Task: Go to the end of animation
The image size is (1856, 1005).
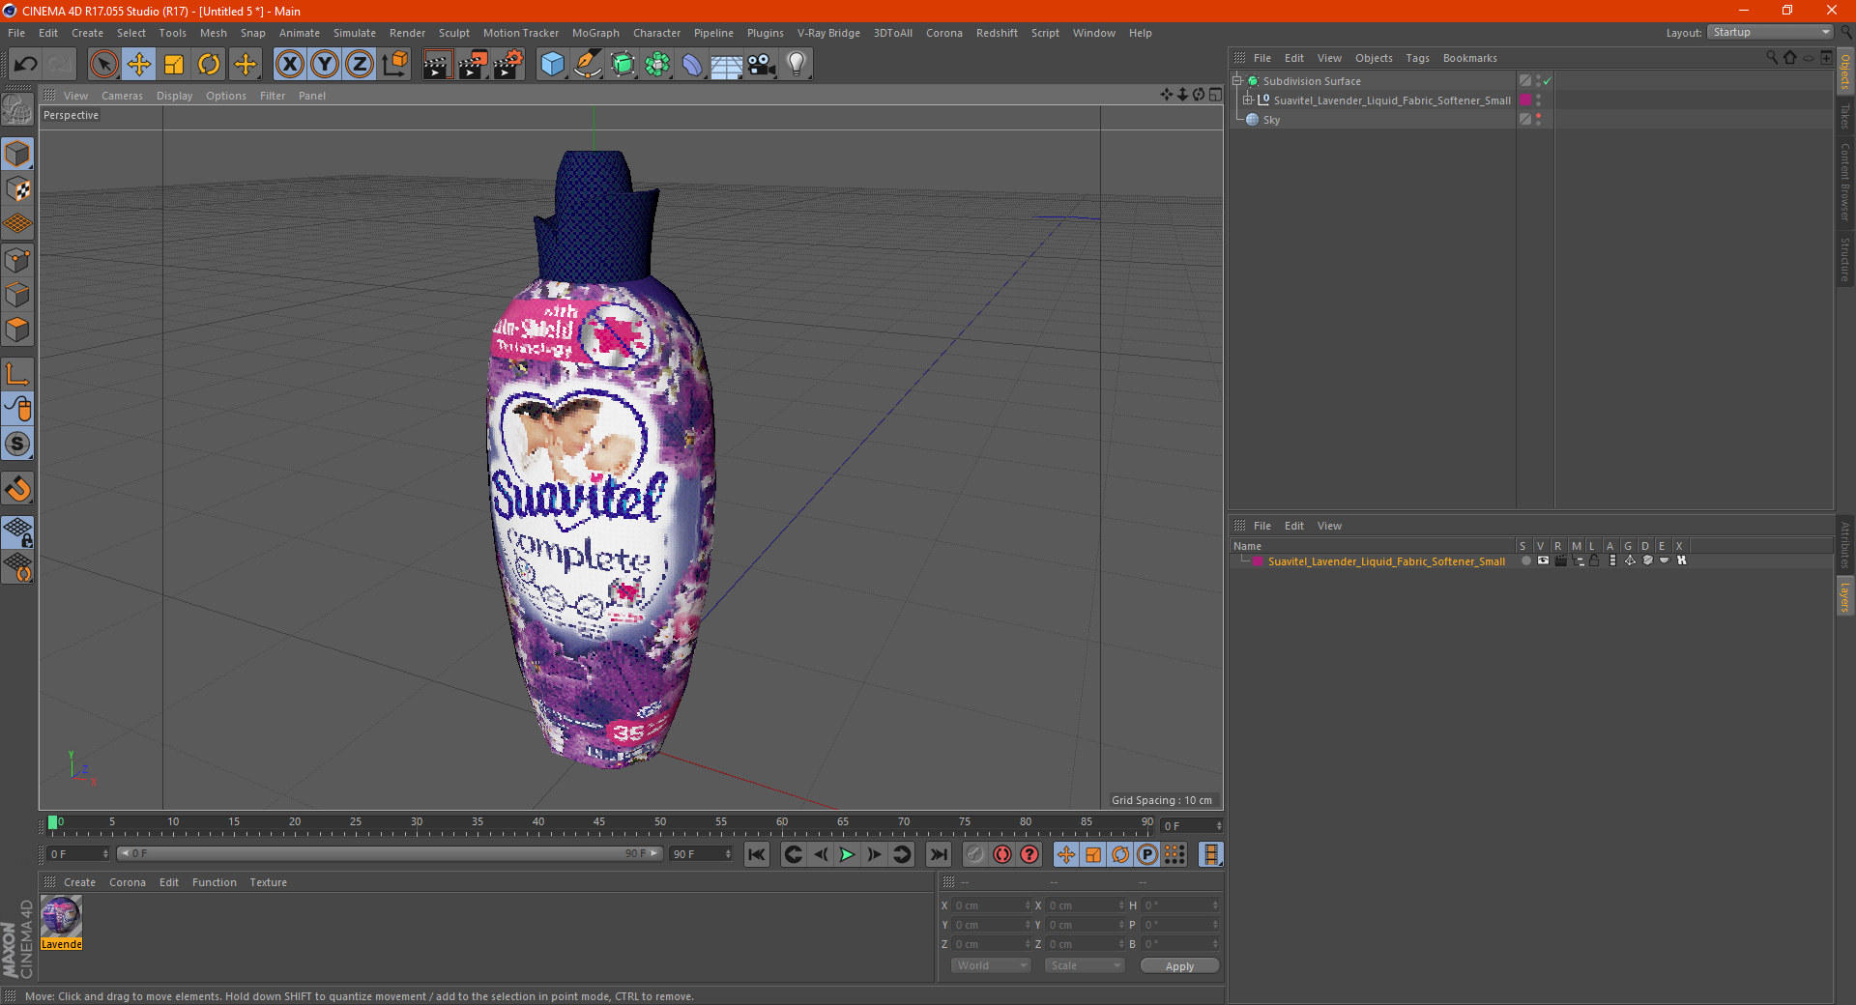Action: tap(938, 854)
